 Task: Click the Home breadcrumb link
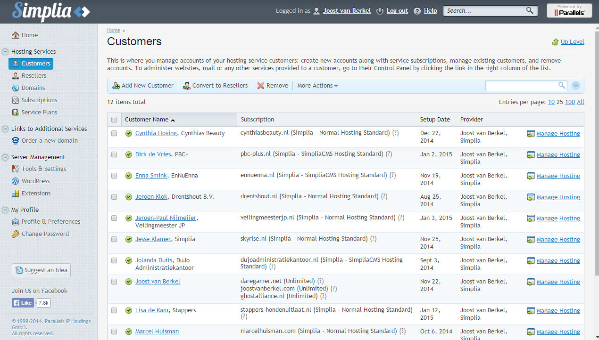114,30
